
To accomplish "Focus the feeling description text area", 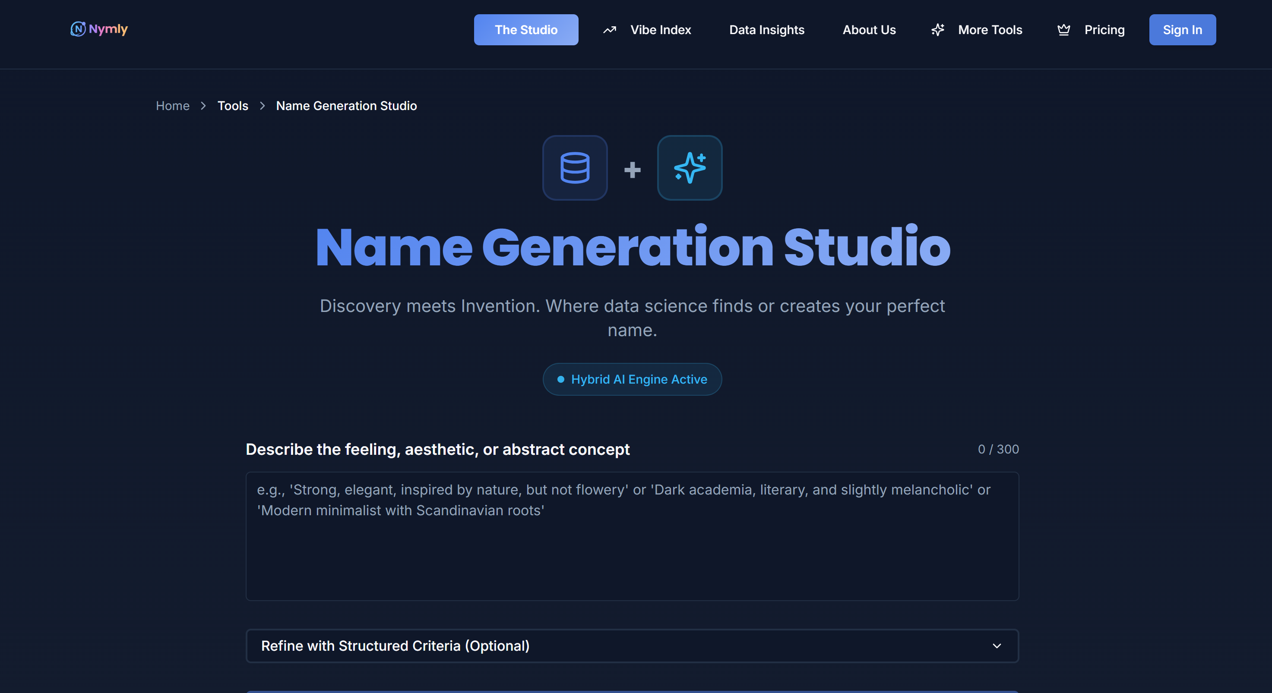I will (632, 543).
